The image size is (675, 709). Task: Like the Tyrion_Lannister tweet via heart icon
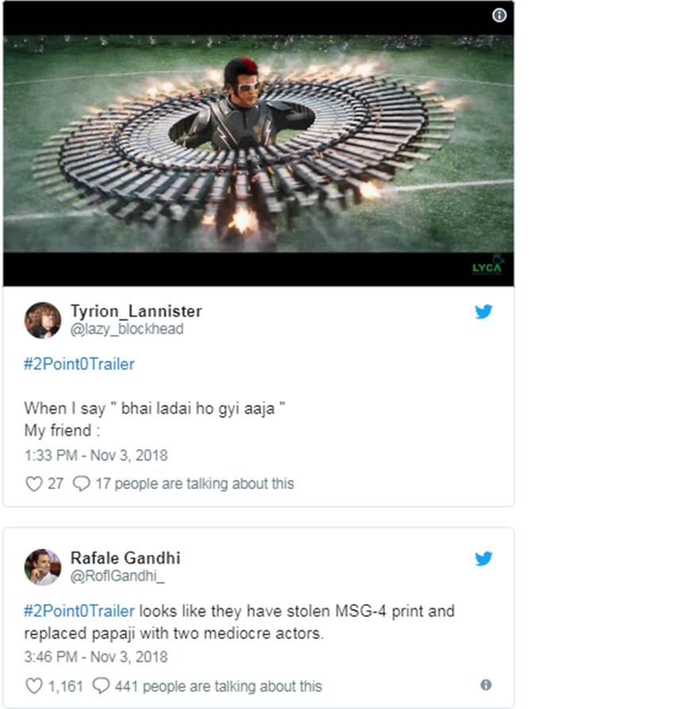pos(33,484)
